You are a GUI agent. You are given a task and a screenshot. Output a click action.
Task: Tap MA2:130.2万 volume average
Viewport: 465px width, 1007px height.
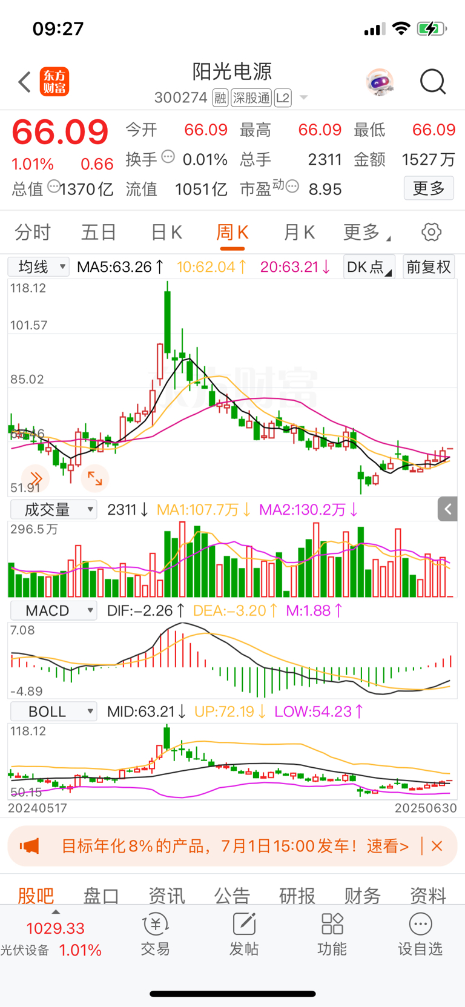pyautogui.click(x=309, y=509)
